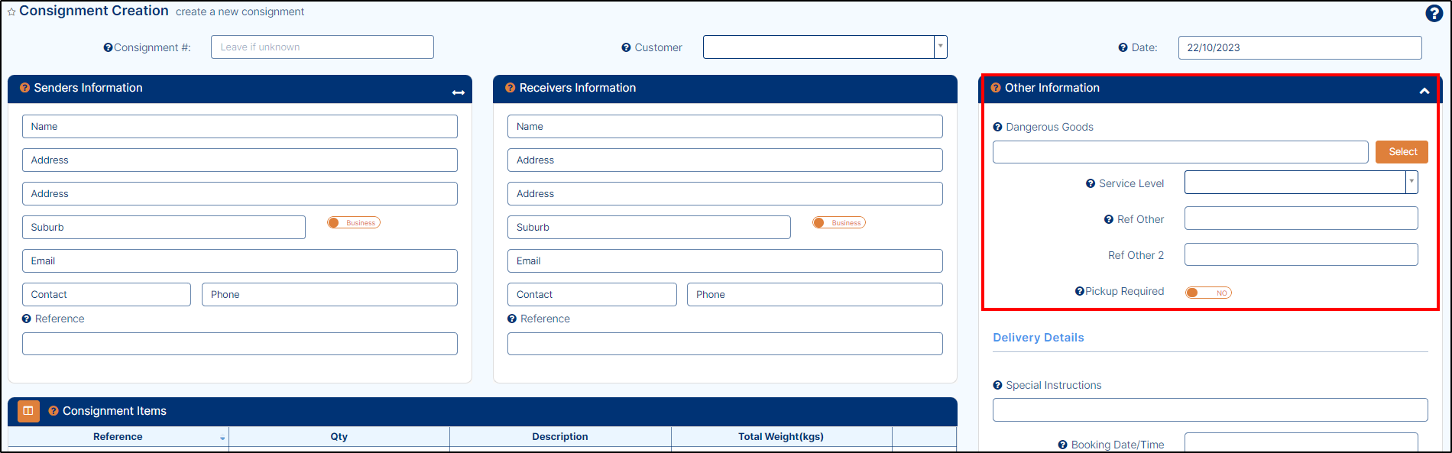Click the swap arrows in Senders Information header
This screenshot has height=453, width=1452.
tap(458, 92)
